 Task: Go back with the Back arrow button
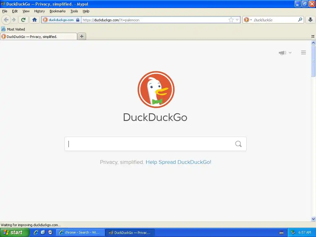(6, 20)
